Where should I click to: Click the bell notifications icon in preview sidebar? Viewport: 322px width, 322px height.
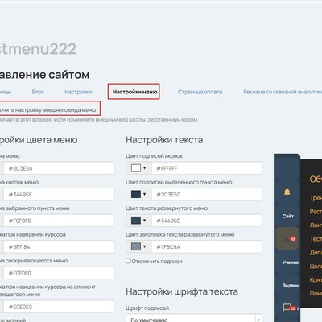click(x=287, y=192)
